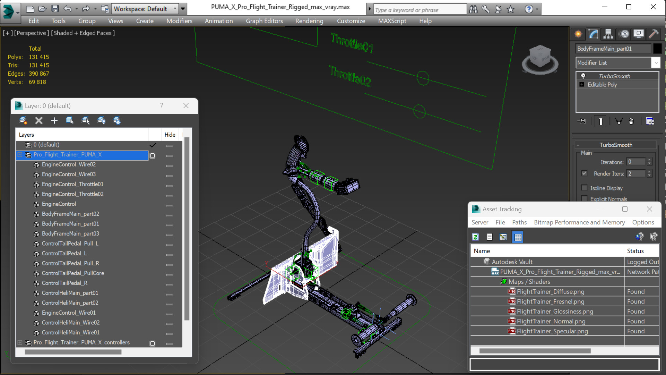Open the redo history dropdown arrow
Image resolution: width=666 pixels, height=375 pixels.
tap(95, 9)
